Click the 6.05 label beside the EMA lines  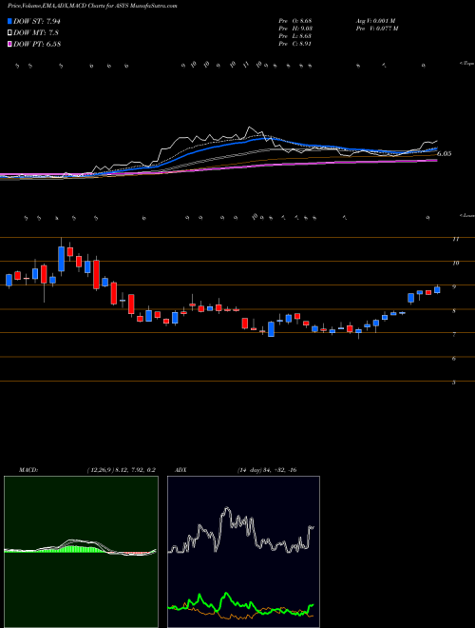(445, 153)
